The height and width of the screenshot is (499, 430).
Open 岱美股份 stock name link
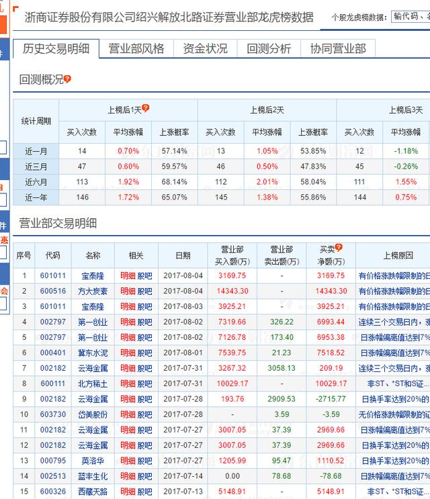(x=93, y=414)
